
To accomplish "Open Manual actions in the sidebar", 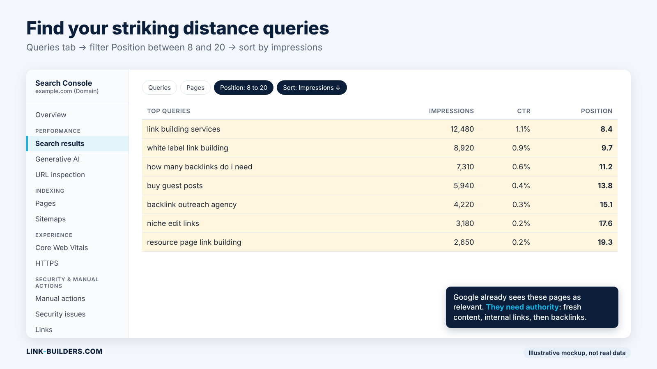I will point(60,298).
